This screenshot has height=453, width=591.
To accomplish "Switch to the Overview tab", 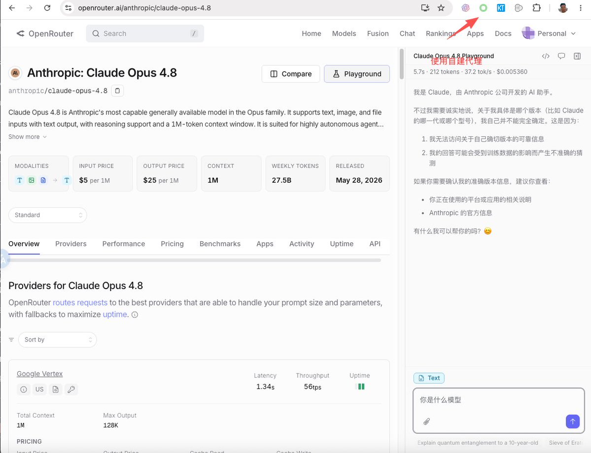I will tap(24, 244).
